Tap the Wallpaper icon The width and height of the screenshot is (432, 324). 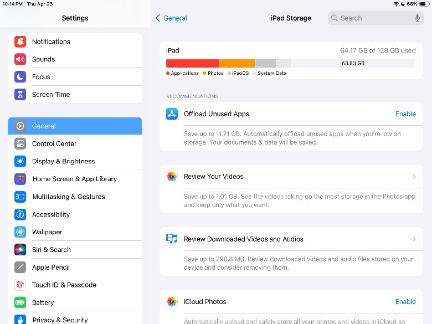click(x=20, y=232)
